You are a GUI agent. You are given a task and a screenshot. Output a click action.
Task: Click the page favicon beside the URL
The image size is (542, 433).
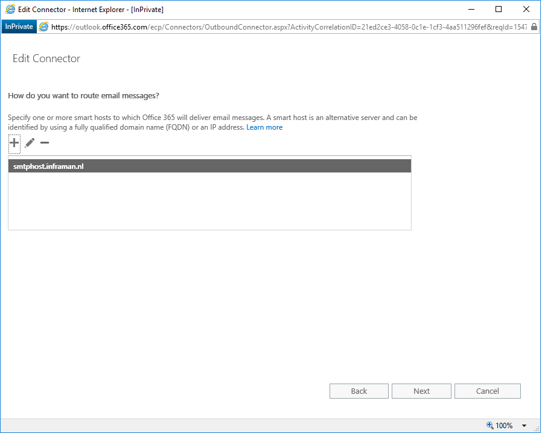point(43,27)
